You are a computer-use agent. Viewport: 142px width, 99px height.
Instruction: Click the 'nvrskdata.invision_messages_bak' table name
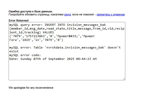tap(75, 47)
